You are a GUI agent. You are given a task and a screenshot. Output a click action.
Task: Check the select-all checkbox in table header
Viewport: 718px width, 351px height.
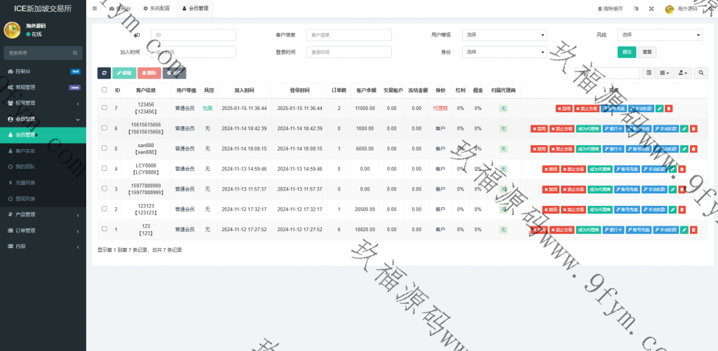pos(104,90)
